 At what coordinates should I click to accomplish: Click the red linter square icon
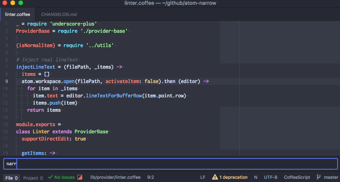[80, 177]
